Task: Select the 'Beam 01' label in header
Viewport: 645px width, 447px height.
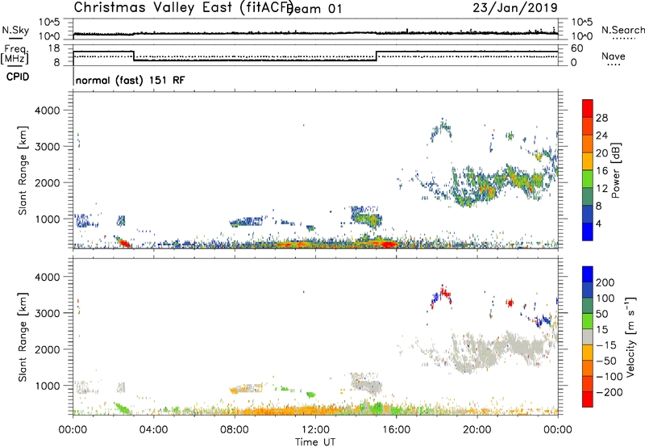Action: pyautogui.click(x=315, y=9)
